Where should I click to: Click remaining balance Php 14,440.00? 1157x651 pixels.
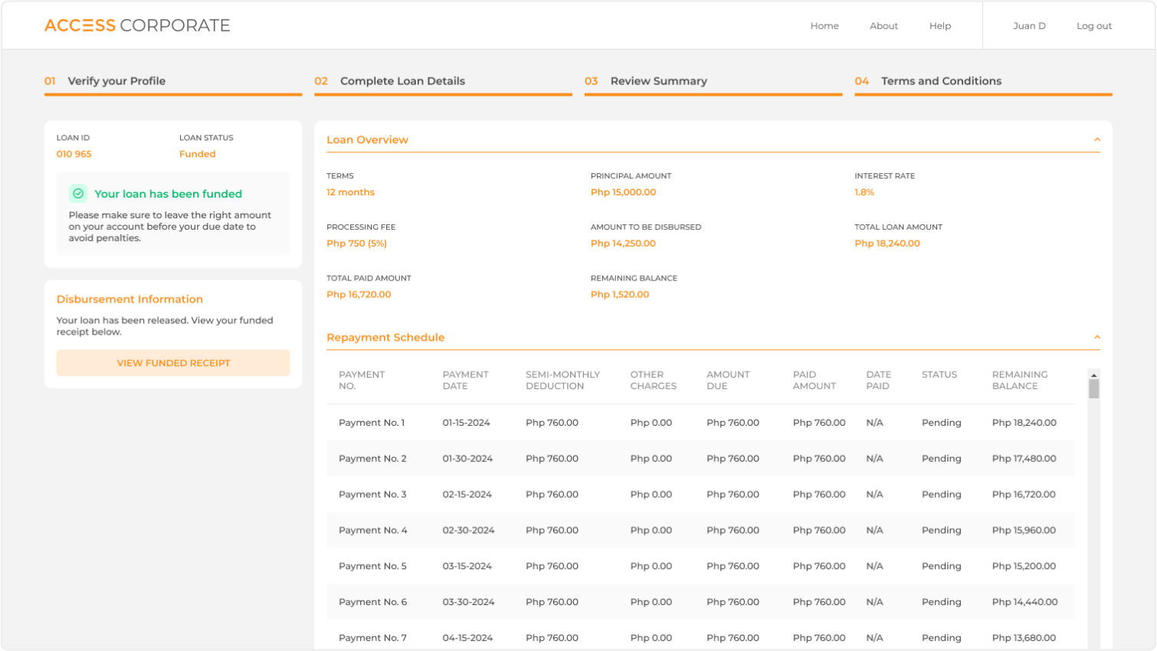click(x=1024, y=603)
